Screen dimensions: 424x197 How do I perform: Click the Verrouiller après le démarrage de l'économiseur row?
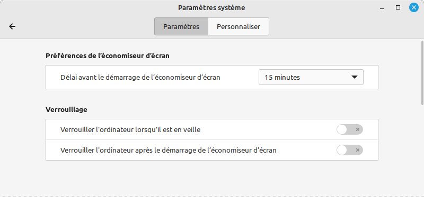[211, 150]
